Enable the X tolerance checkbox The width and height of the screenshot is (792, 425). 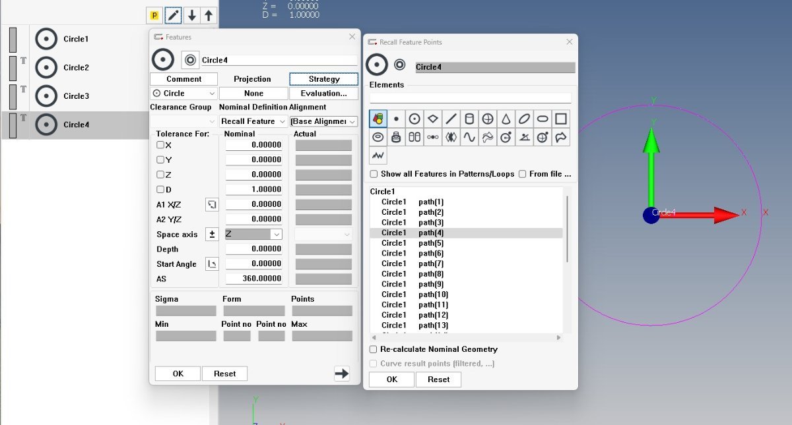(x=160, y=145)
